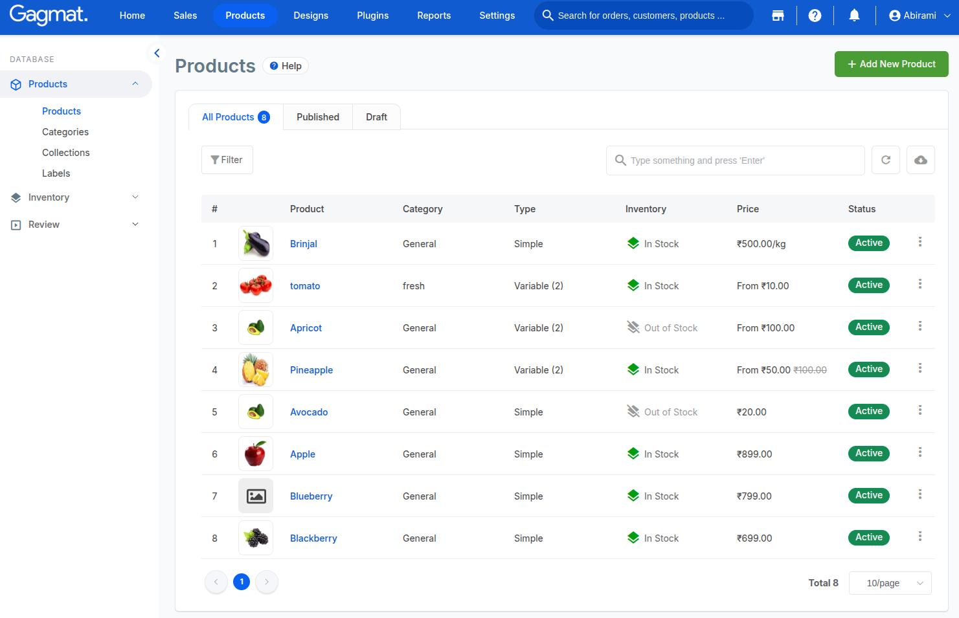Open row actions menu for tomato
This screenshot has width=959, height=618.
pos(920,284)
